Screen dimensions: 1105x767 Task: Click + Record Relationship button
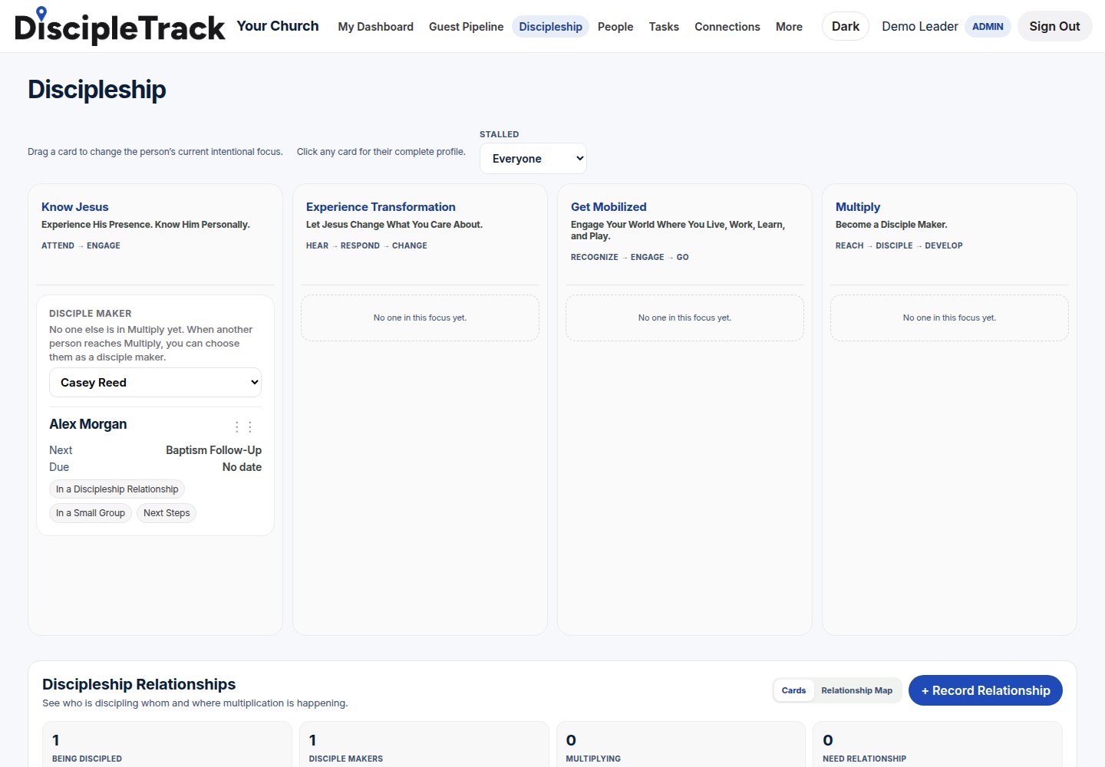pos(985,690)
